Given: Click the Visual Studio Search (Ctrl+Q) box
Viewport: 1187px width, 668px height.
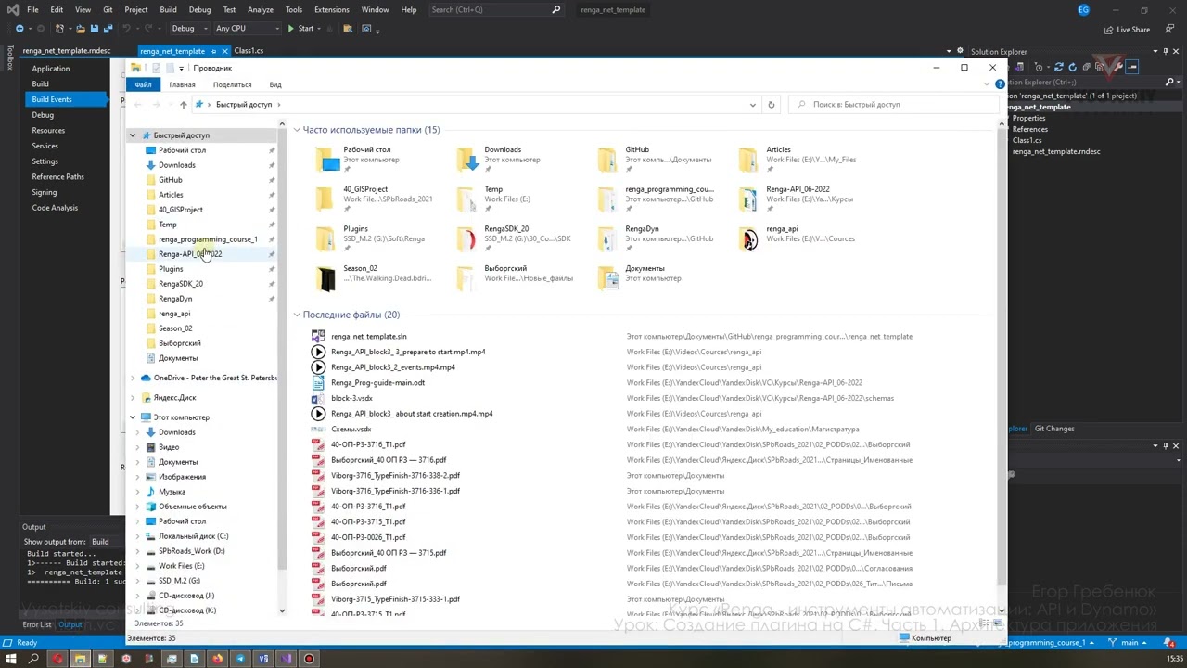Looking at the screenshot, I should tap(496, 9).
